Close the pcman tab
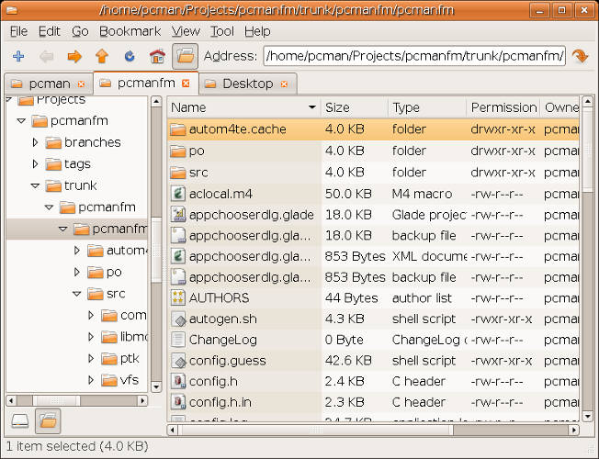This screenshot has height=459, width=599. [x=81, y=84]
